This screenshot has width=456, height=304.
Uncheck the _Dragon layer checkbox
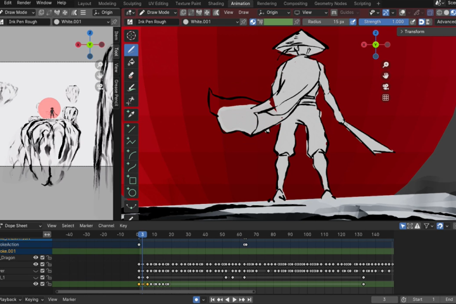pos(42,258)
